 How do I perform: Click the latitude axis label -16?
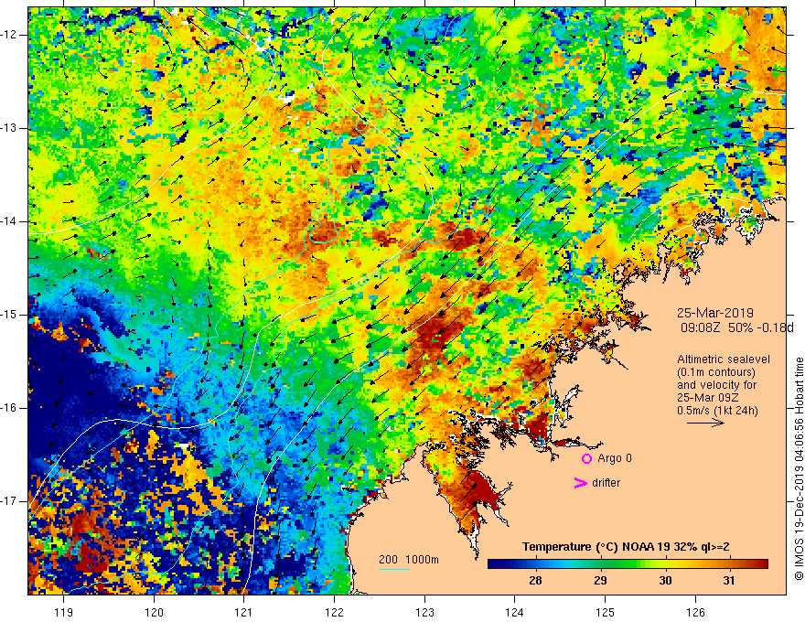(10, 409)
